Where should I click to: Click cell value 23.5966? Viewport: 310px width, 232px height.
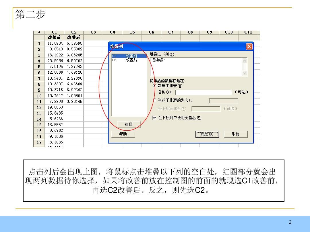pyautogui.click(x=55, y=61)
